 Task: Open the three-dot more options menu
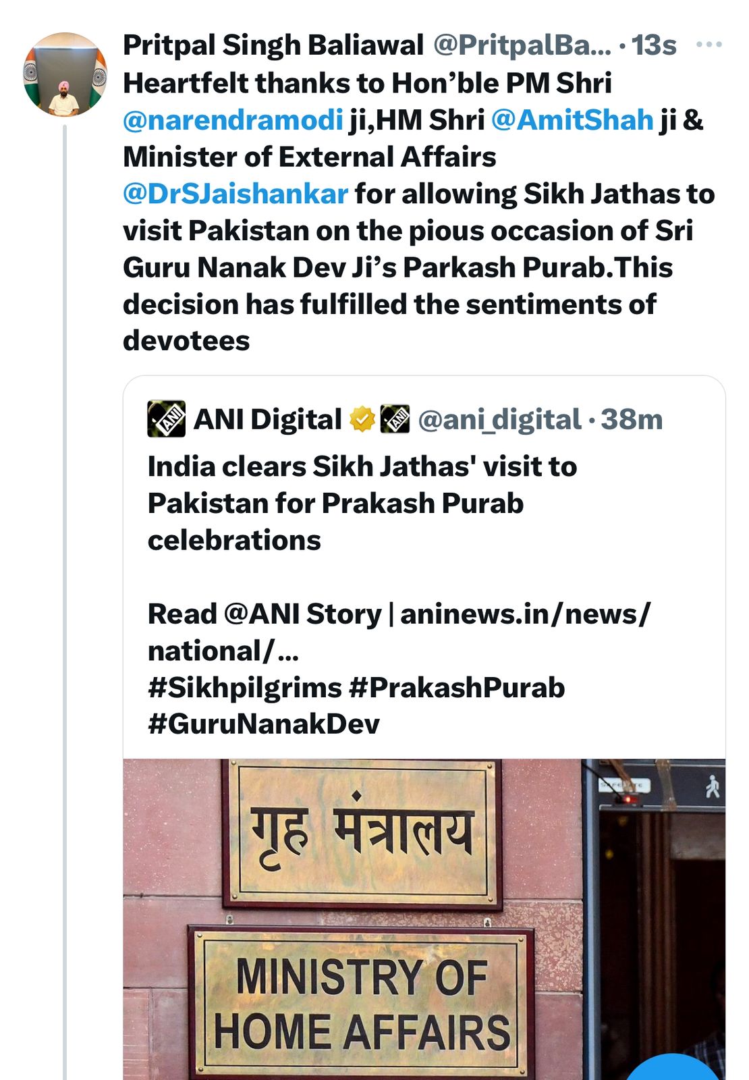[708, 45]
